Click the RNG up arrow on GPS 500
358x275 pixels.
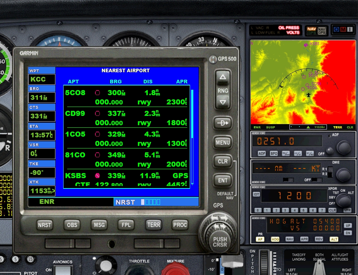223,77
